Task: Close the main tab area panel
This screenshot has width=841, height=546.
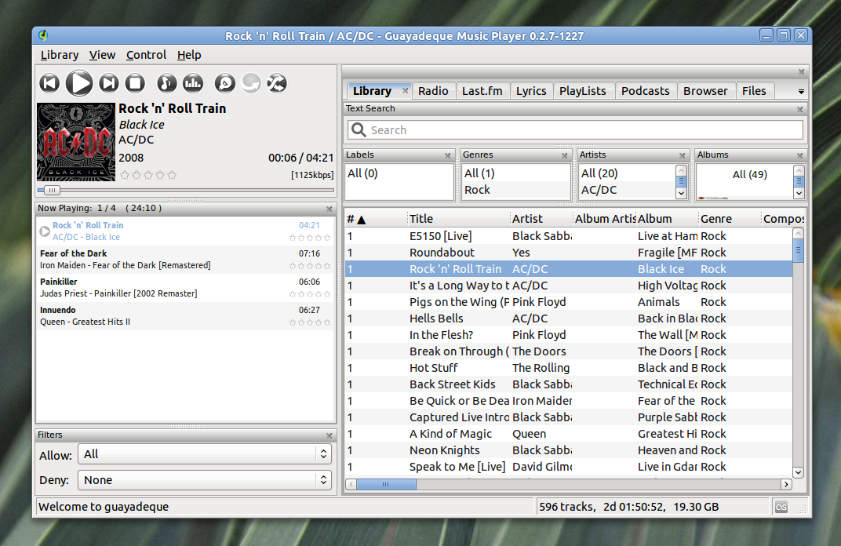Action: coord(801,72)
